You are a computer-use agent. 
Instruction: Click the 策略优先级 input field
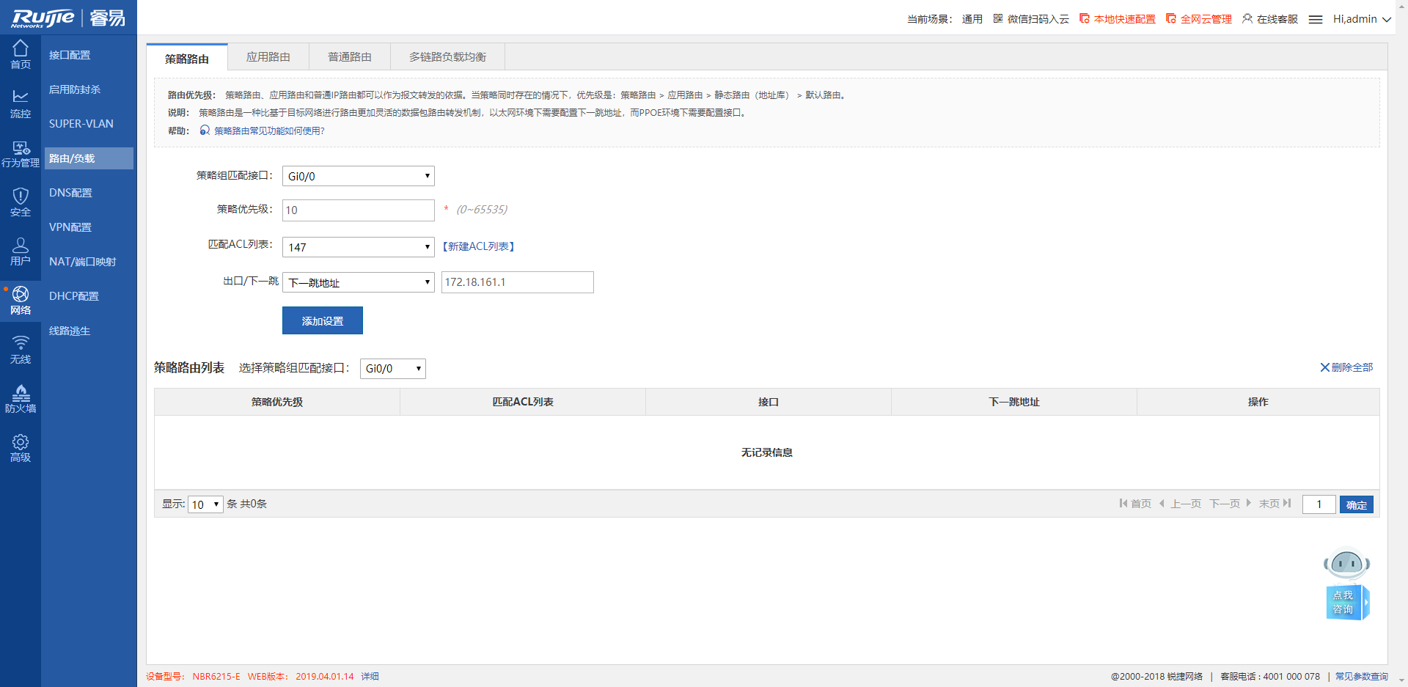[358, 210]
